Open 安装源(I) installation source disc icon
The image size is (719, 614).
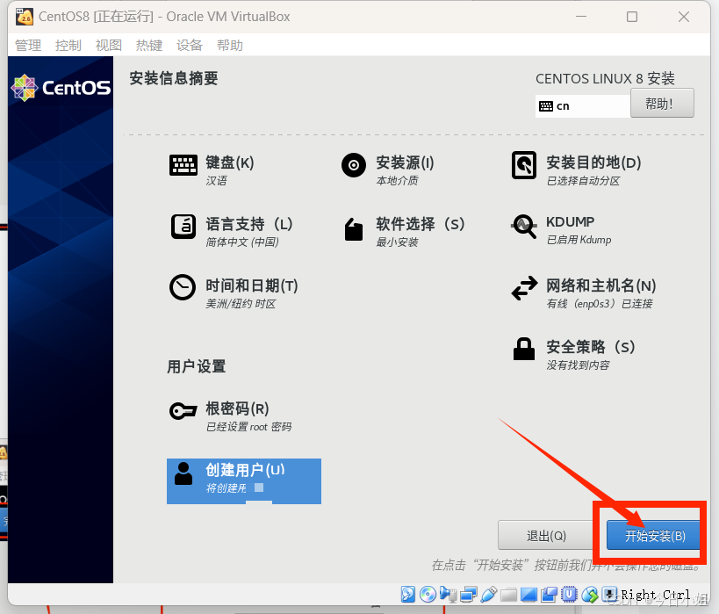354,165
